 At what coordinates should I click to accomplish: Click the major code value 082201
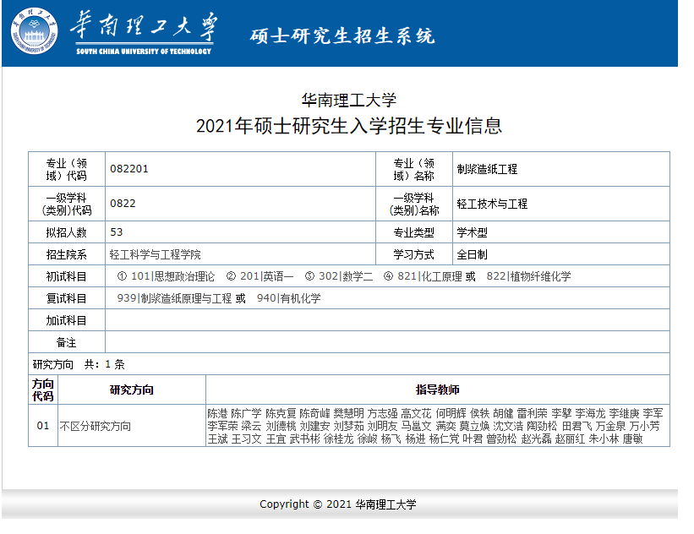129,169
